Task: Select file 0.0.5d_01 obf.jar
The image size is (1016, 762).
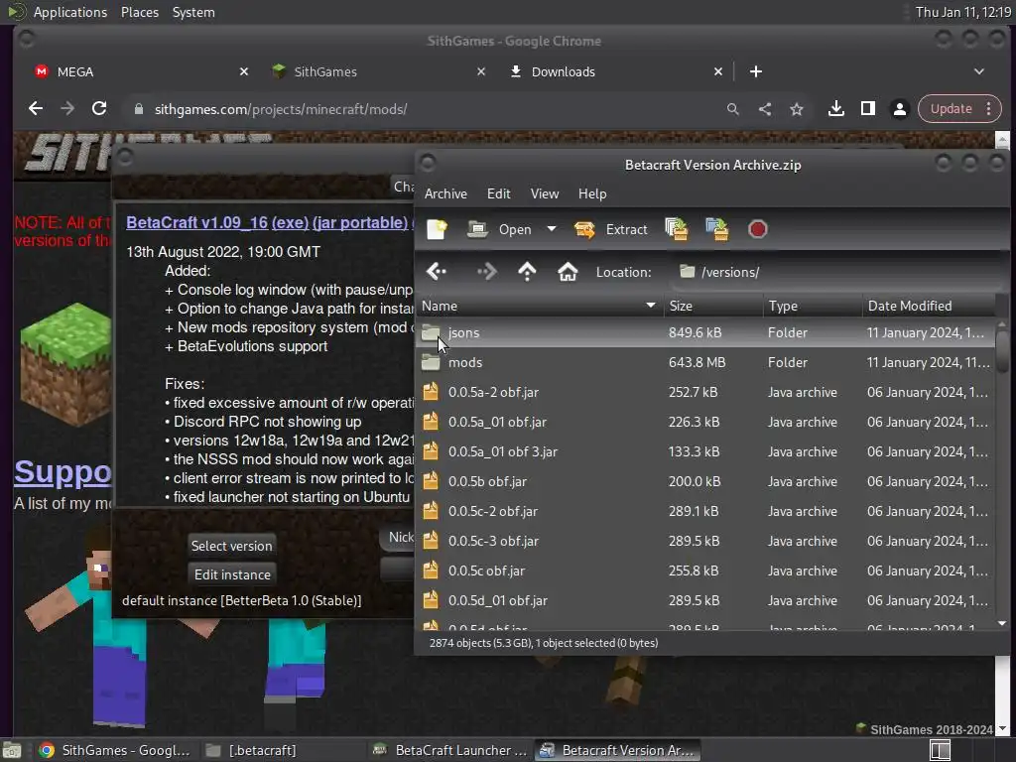Action: pyautogui.click(x=705, y=600)
